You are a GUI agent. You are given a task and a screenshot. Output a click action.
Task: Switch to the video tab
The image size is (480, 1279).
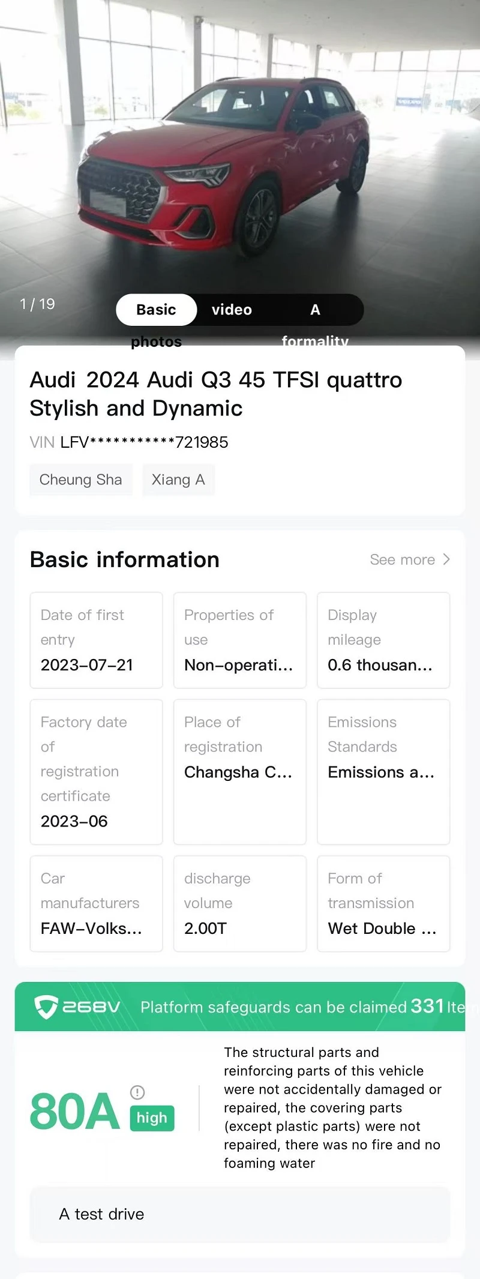pyautogui.click(x=232, y=310)
